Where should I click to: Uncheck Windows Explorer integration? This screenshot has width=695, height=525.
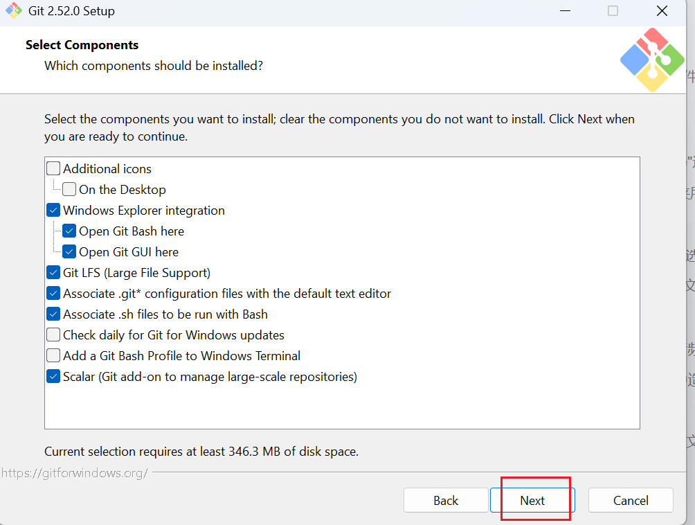coord(53,210)
